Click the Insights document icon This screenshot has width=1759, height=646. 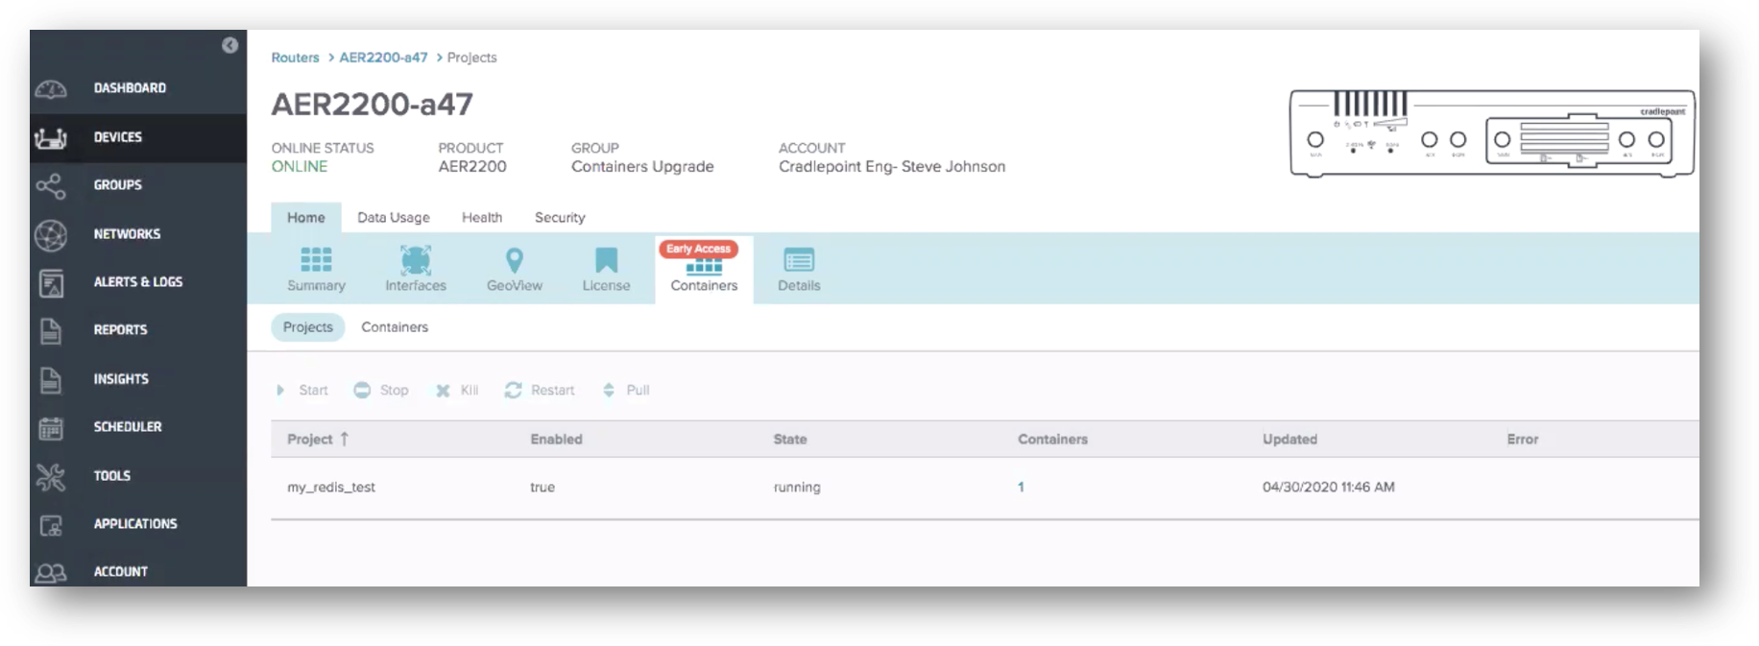[x=51, y=379]
